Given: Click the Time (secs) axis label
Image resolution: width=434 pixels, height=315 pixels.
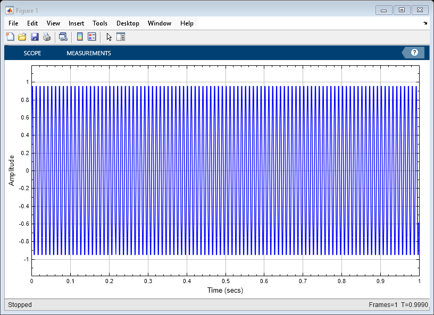Looking at the screenshot, I should (226, 291).
